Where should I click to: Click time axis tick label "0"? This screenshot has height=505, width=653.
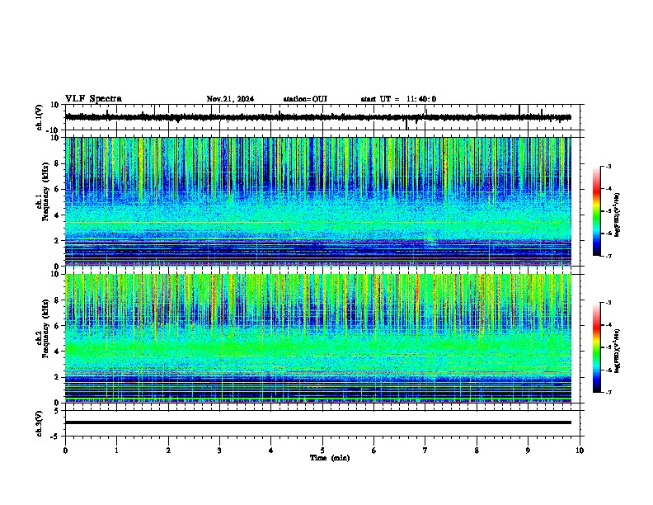point(65,451)
